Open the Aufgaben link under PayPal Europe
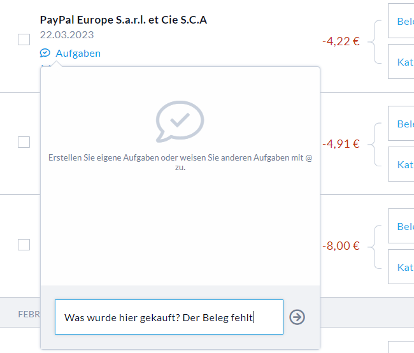This screenshot has width=414, height=353. [78, 54]
